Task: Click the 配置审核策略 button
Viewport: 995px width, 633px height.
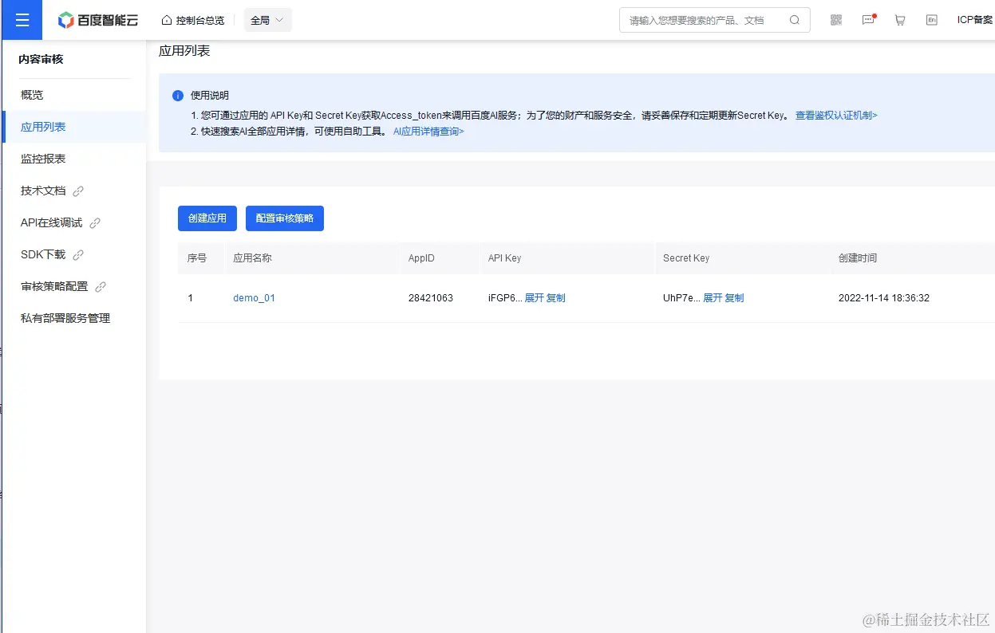Action: pos(285,218)
